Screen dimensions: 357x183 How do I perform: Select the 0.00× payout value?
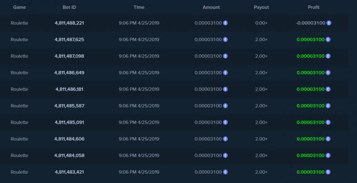click(x=261, y=23)
